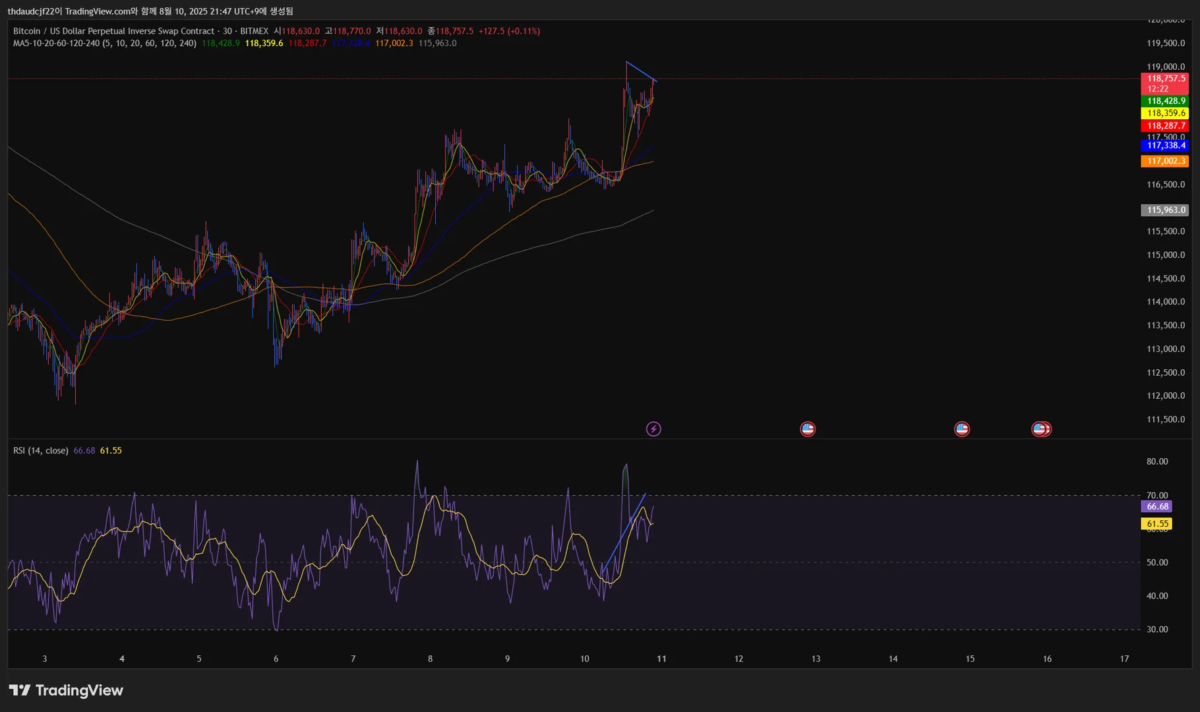Click the snapshot header with creation date

click(150, 11)
